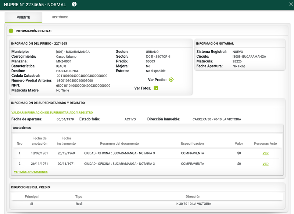Click the Información Notarial panel title
Viewport: 294px width, 214px height.
(215, 43)
